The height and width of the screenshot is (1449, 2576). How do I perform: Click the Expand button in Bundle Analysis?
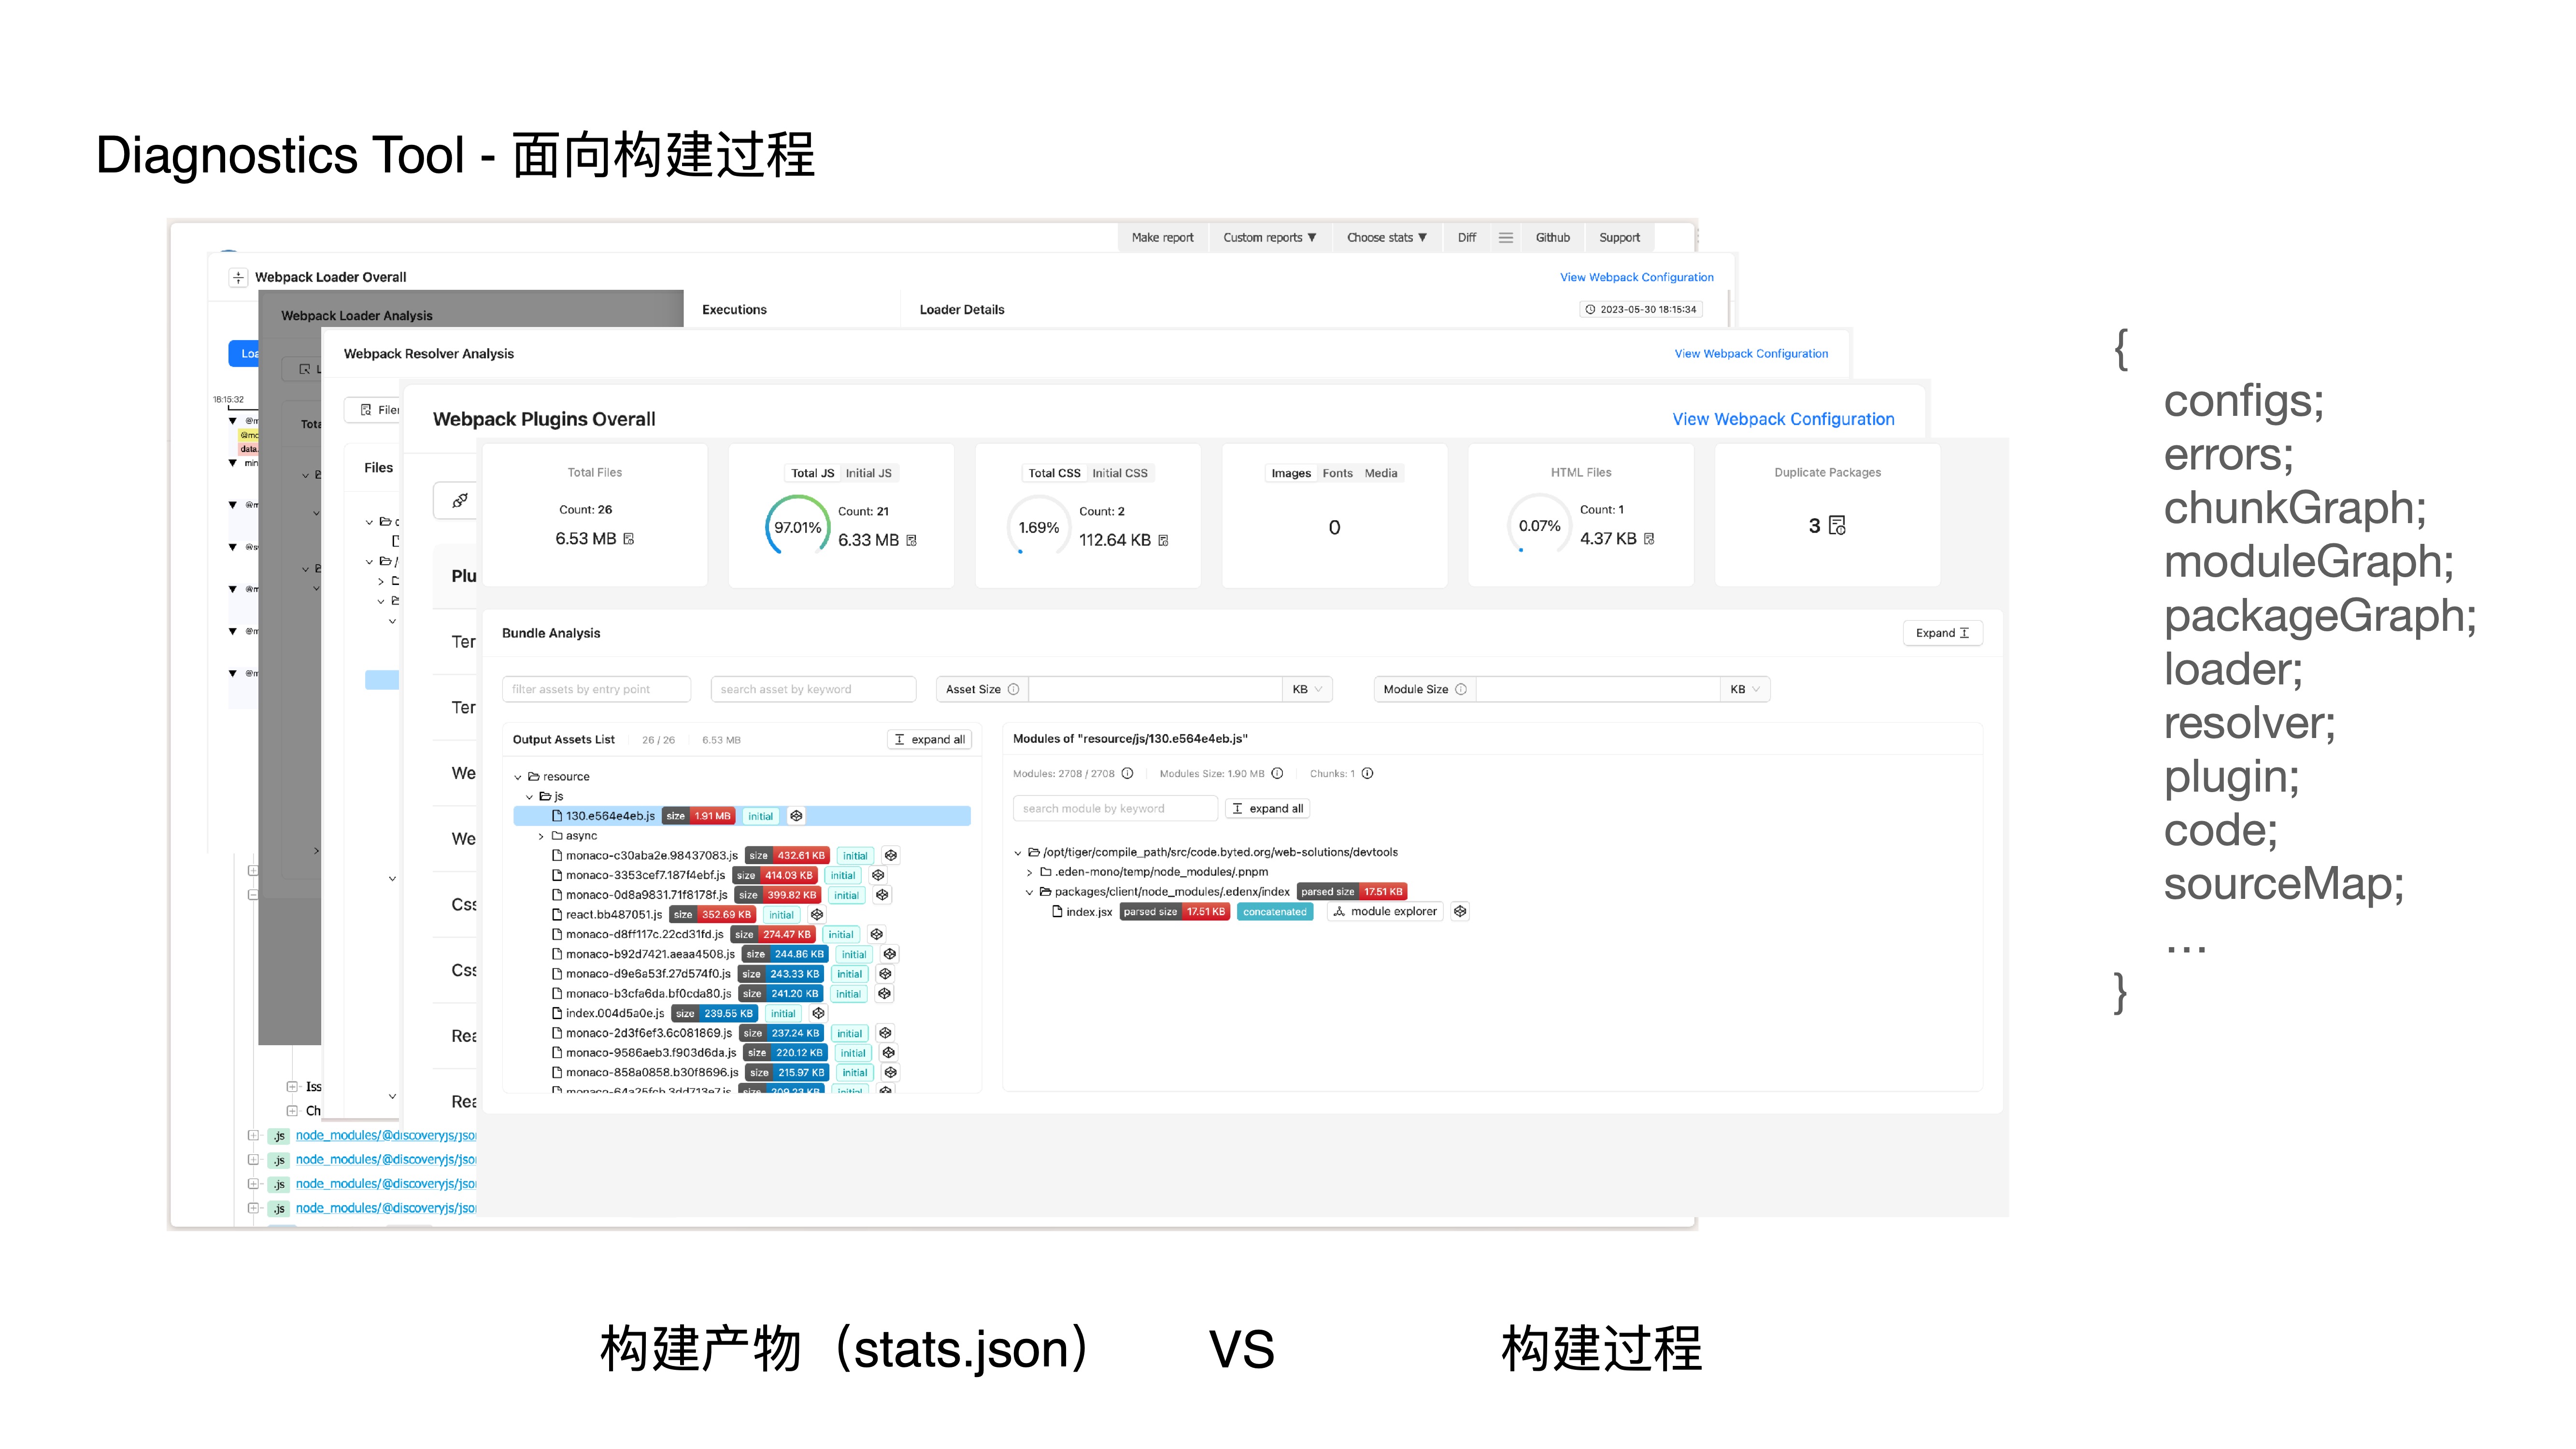coord(1942,633)
